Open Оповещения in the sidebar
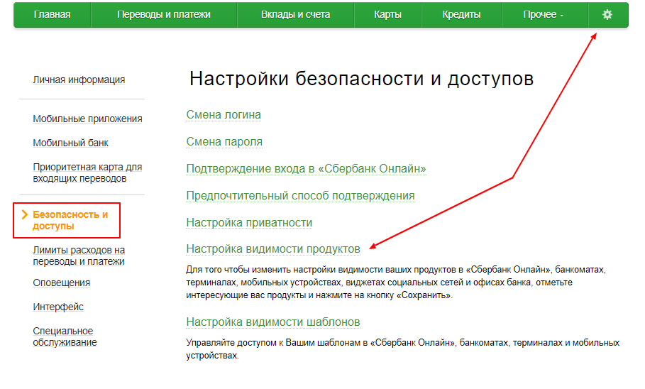The height and width of the screenshot is (389, 645). point(61,283)
